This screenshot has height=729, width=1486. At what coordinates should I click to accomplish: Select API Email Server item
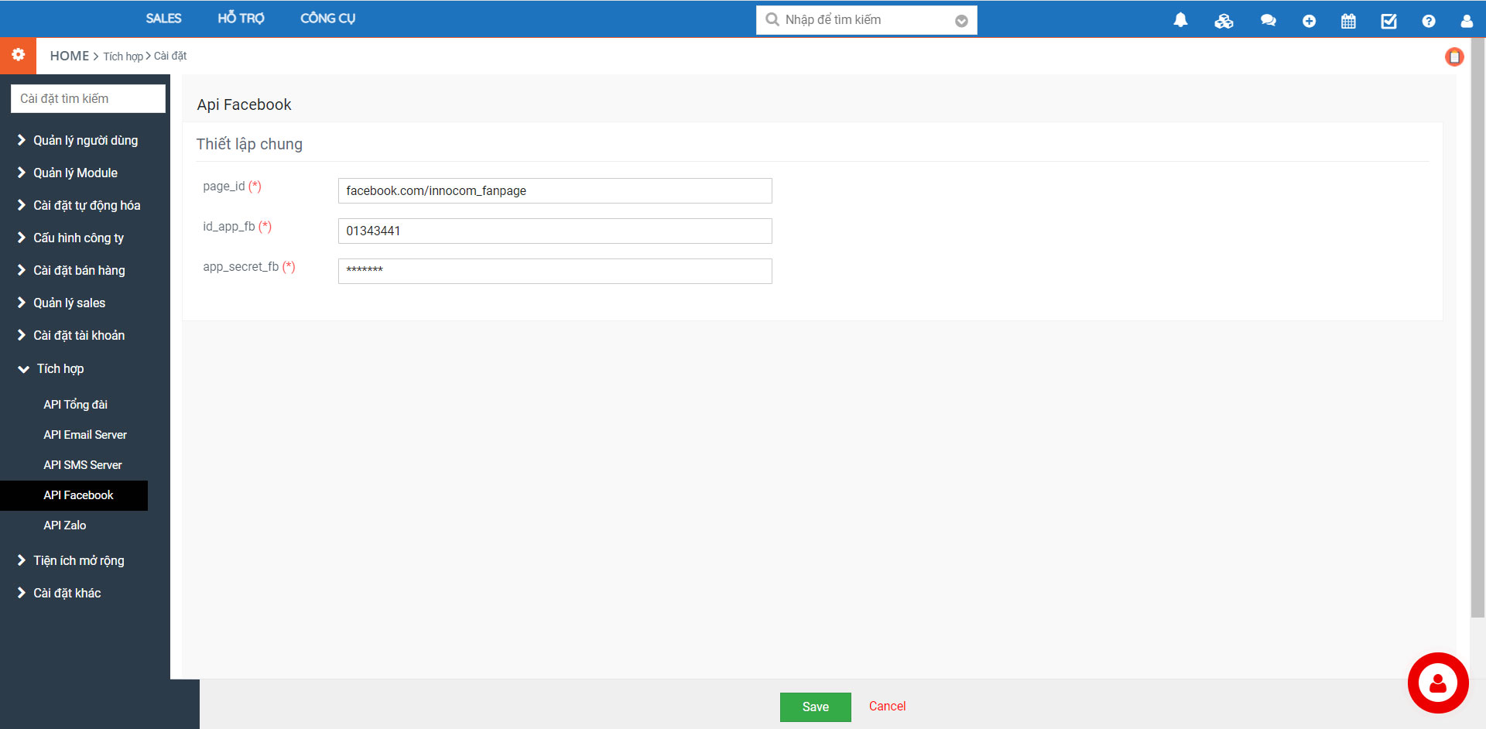tap(85, 435)
